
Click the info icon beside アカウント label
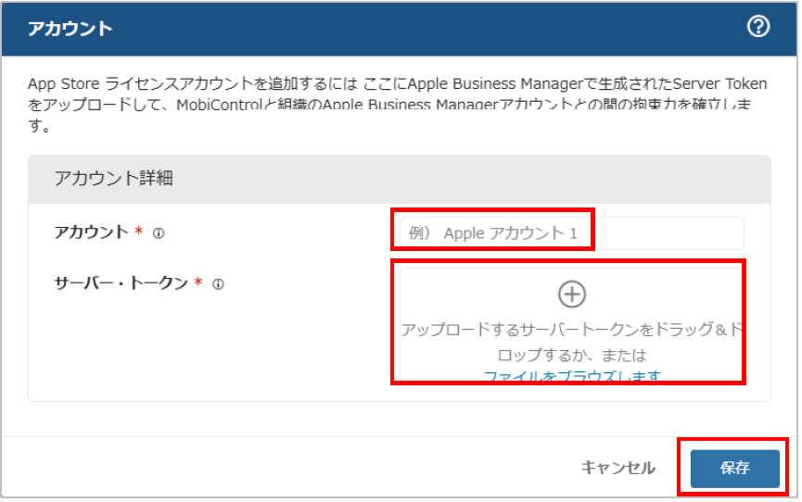tap(159, 233)
